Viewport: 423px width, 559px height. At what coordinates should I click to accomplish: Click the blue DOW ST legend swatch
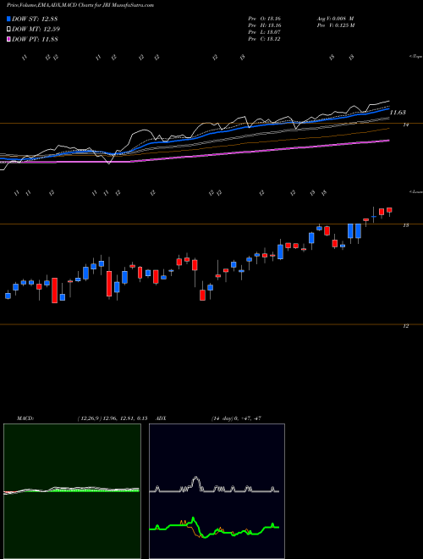[9, 19]
